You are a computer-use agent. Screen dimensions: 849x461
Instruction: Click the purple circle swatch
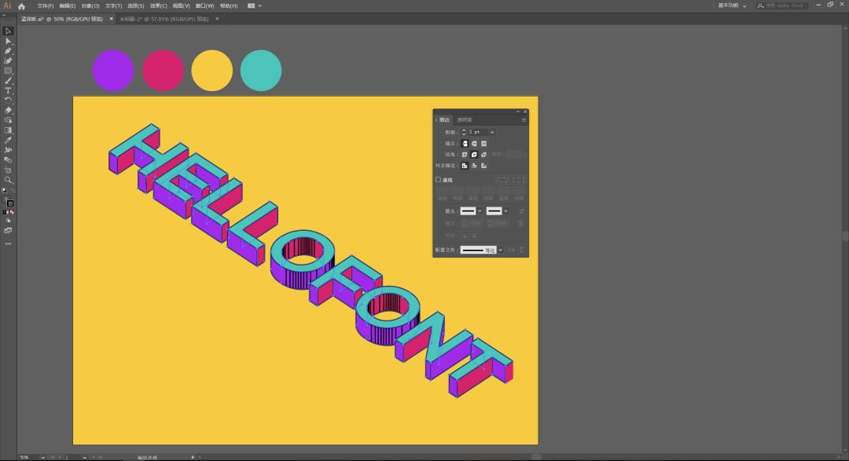(x=112, y=71)
